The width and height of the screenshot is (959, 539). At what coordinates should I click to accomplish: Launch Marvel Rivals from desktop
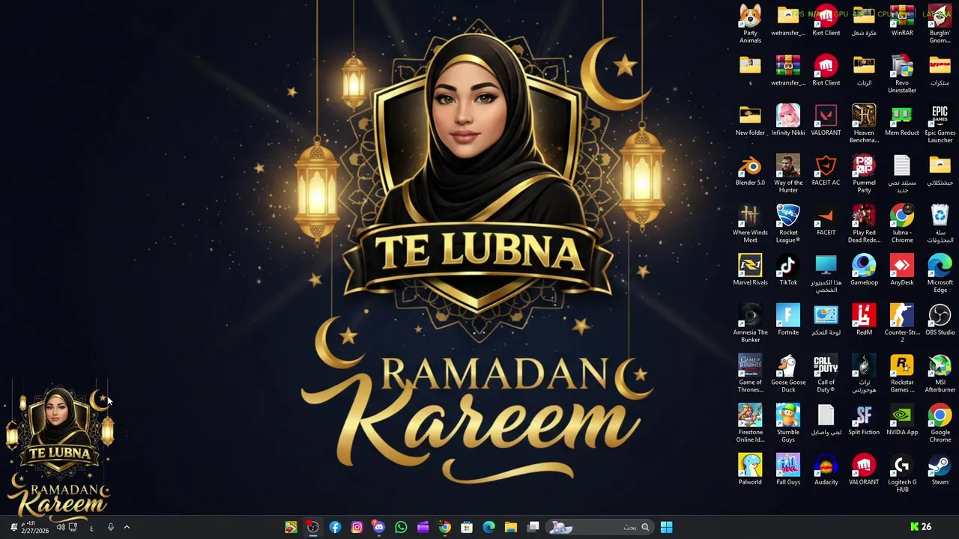point(750,270)
